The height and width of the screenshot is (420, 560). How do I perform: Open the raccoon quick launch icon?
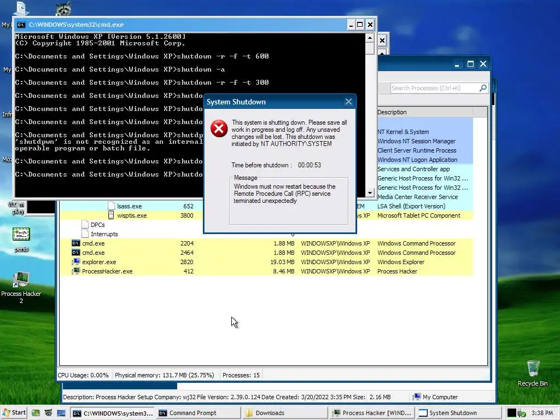click(x=48, y=413)
